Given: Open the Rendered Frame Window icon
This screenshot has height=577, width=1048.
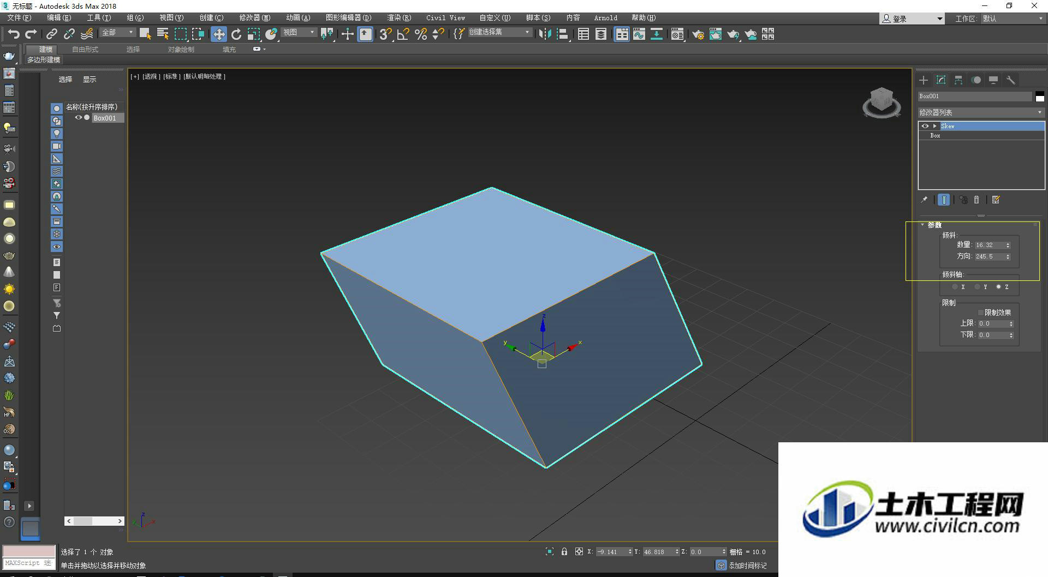Looking at the screenshot, I should [x=716, y=34].
